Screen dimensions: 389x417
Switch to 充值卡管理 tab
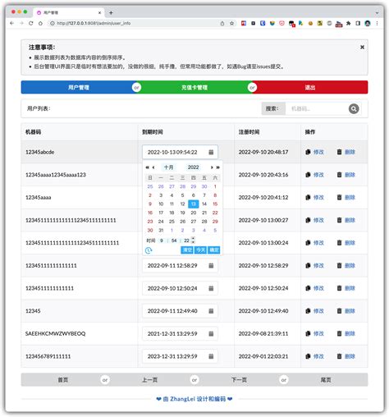(194, 87)
